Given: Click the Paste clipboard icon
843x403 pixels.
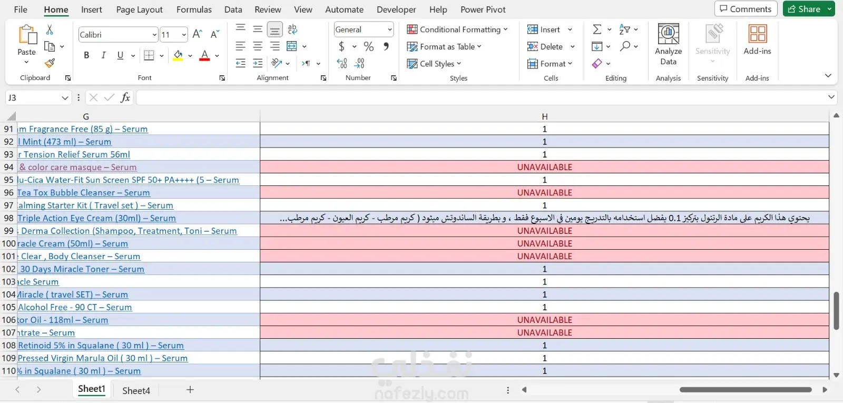Looking at the screenshot, I should coord(27,35).
